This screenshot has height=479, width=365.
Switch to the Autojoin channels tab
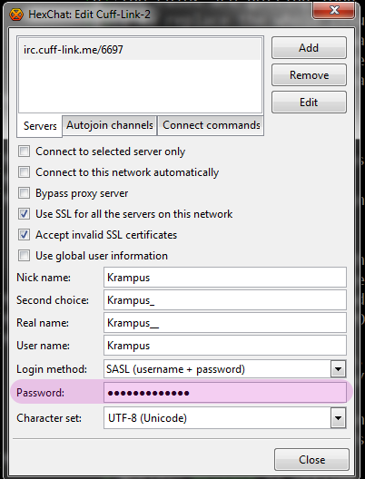point(110,125)
